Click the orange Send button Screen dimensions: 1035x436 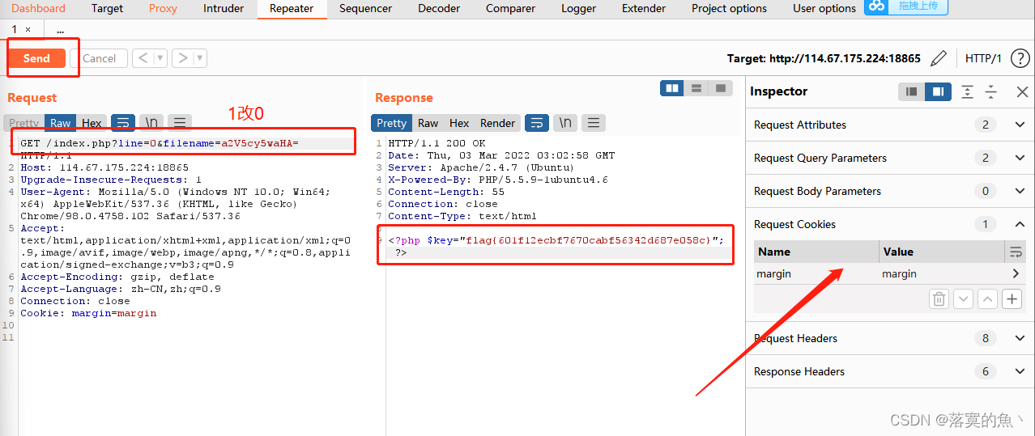click(x=36, y=58)
